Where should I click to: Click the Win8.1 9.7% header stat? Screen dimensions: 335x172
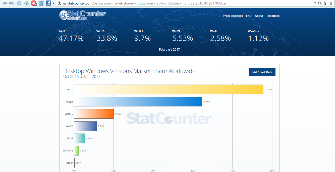point(150,36)
